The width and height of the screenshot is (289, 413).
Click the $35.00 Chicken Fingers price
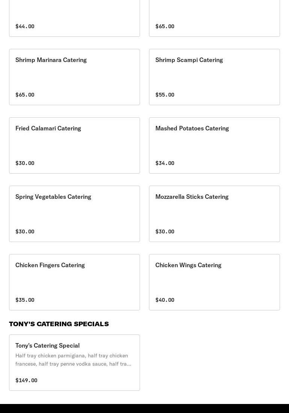click(x=25, y=300)
